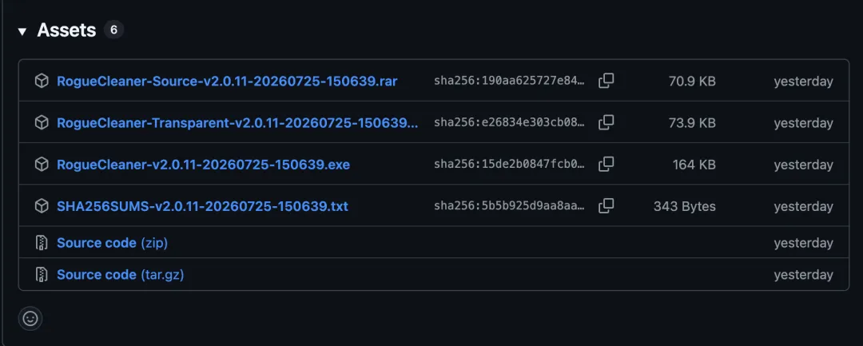Download RogueCleaner-v2.0.11 exe installer

pyautogui.click(x=203, y=165)
